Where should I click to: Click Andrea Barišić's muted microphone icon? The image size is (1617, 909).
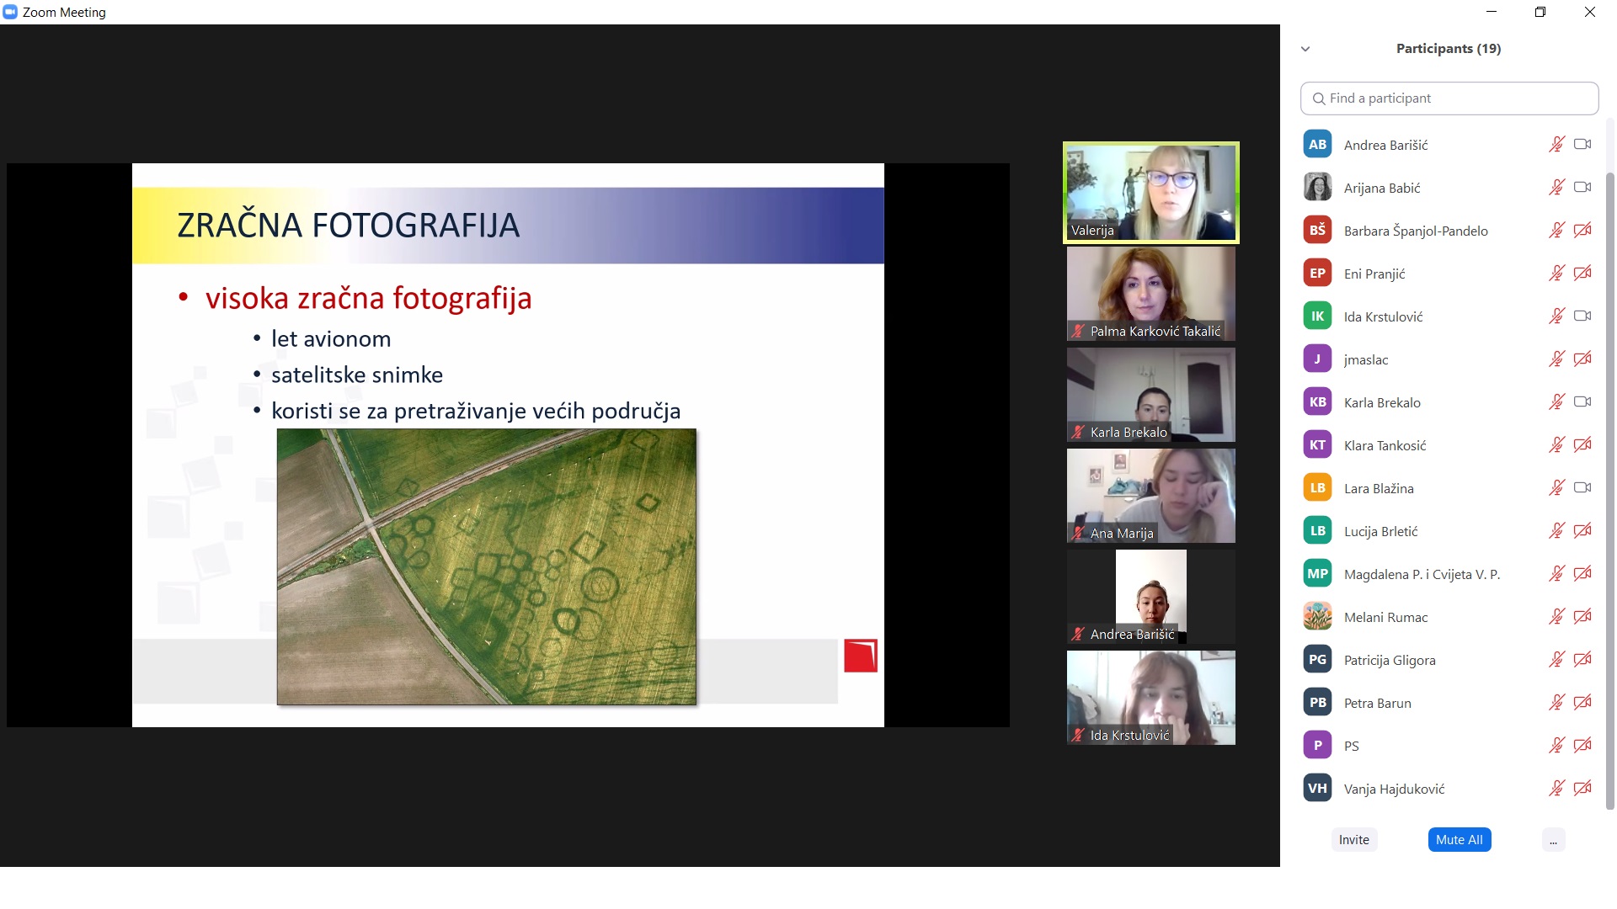coord(1556,145)
